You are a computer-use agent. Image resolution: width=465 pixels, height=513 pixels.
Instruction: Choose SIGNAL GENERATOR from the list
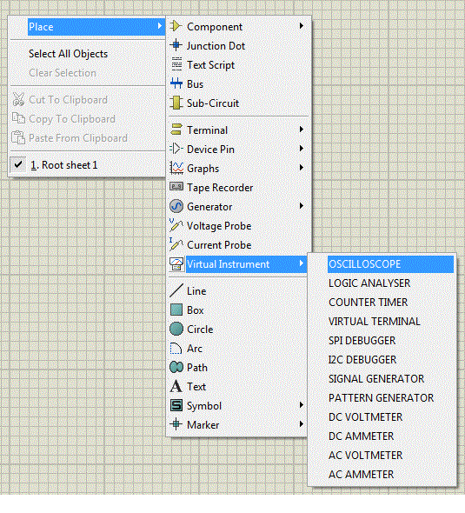(376, 378)
